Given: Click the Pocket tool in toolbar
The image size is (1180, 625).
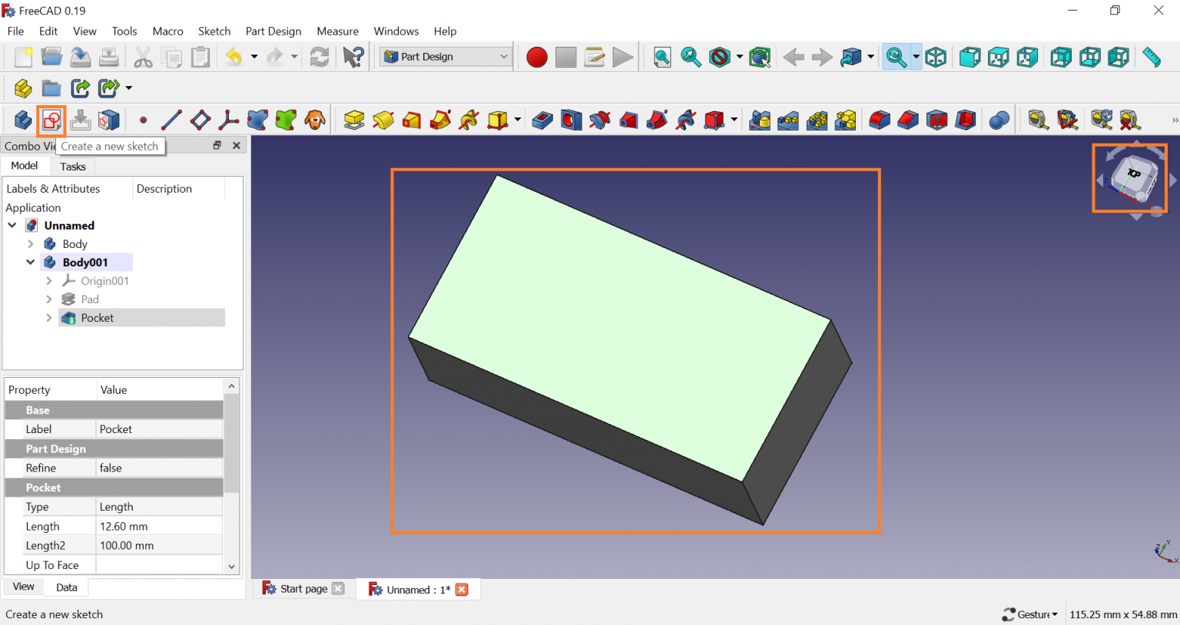Looking at the screenshot, I should pyautogui.click(x=542, y=121).
